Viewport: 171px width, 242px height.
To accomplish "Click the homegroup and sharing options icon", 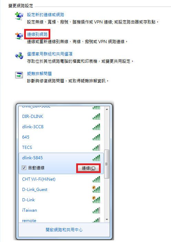I will click(19, 56).
